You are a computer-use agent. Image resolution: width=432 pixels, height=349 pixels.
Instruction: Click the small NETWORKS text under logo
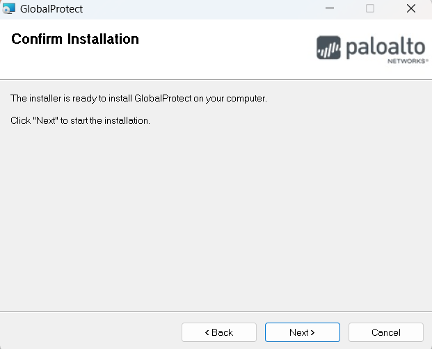point(406,61)
